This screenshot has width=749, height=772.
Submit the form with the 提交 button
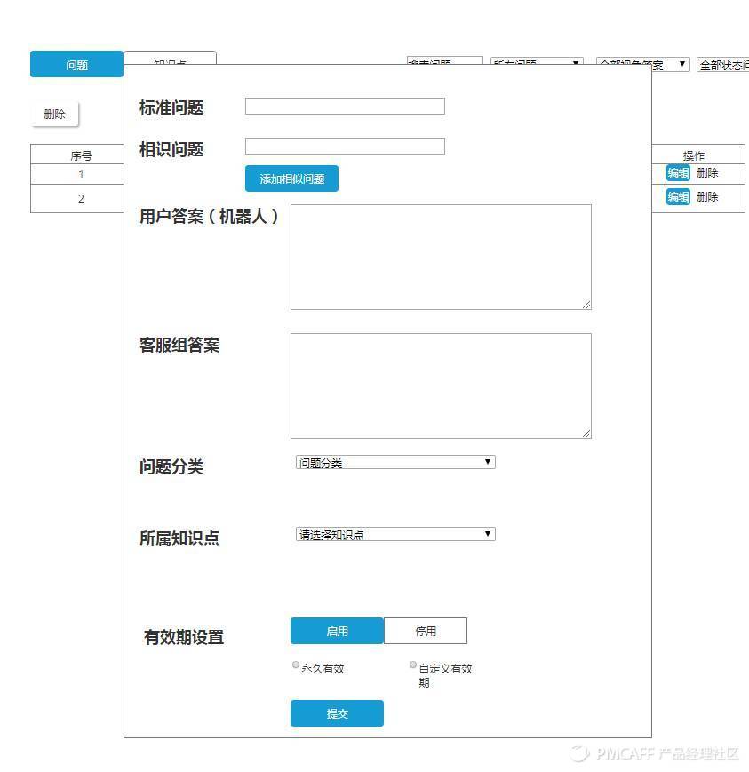click(x=337, y=713)
